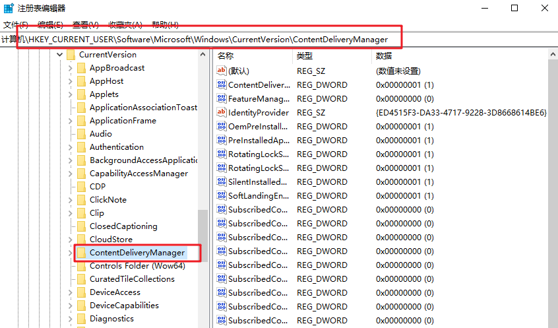Select the Diagnostics folder icon
The width and height of the screenshot is (558, 328).
point(82,318)
